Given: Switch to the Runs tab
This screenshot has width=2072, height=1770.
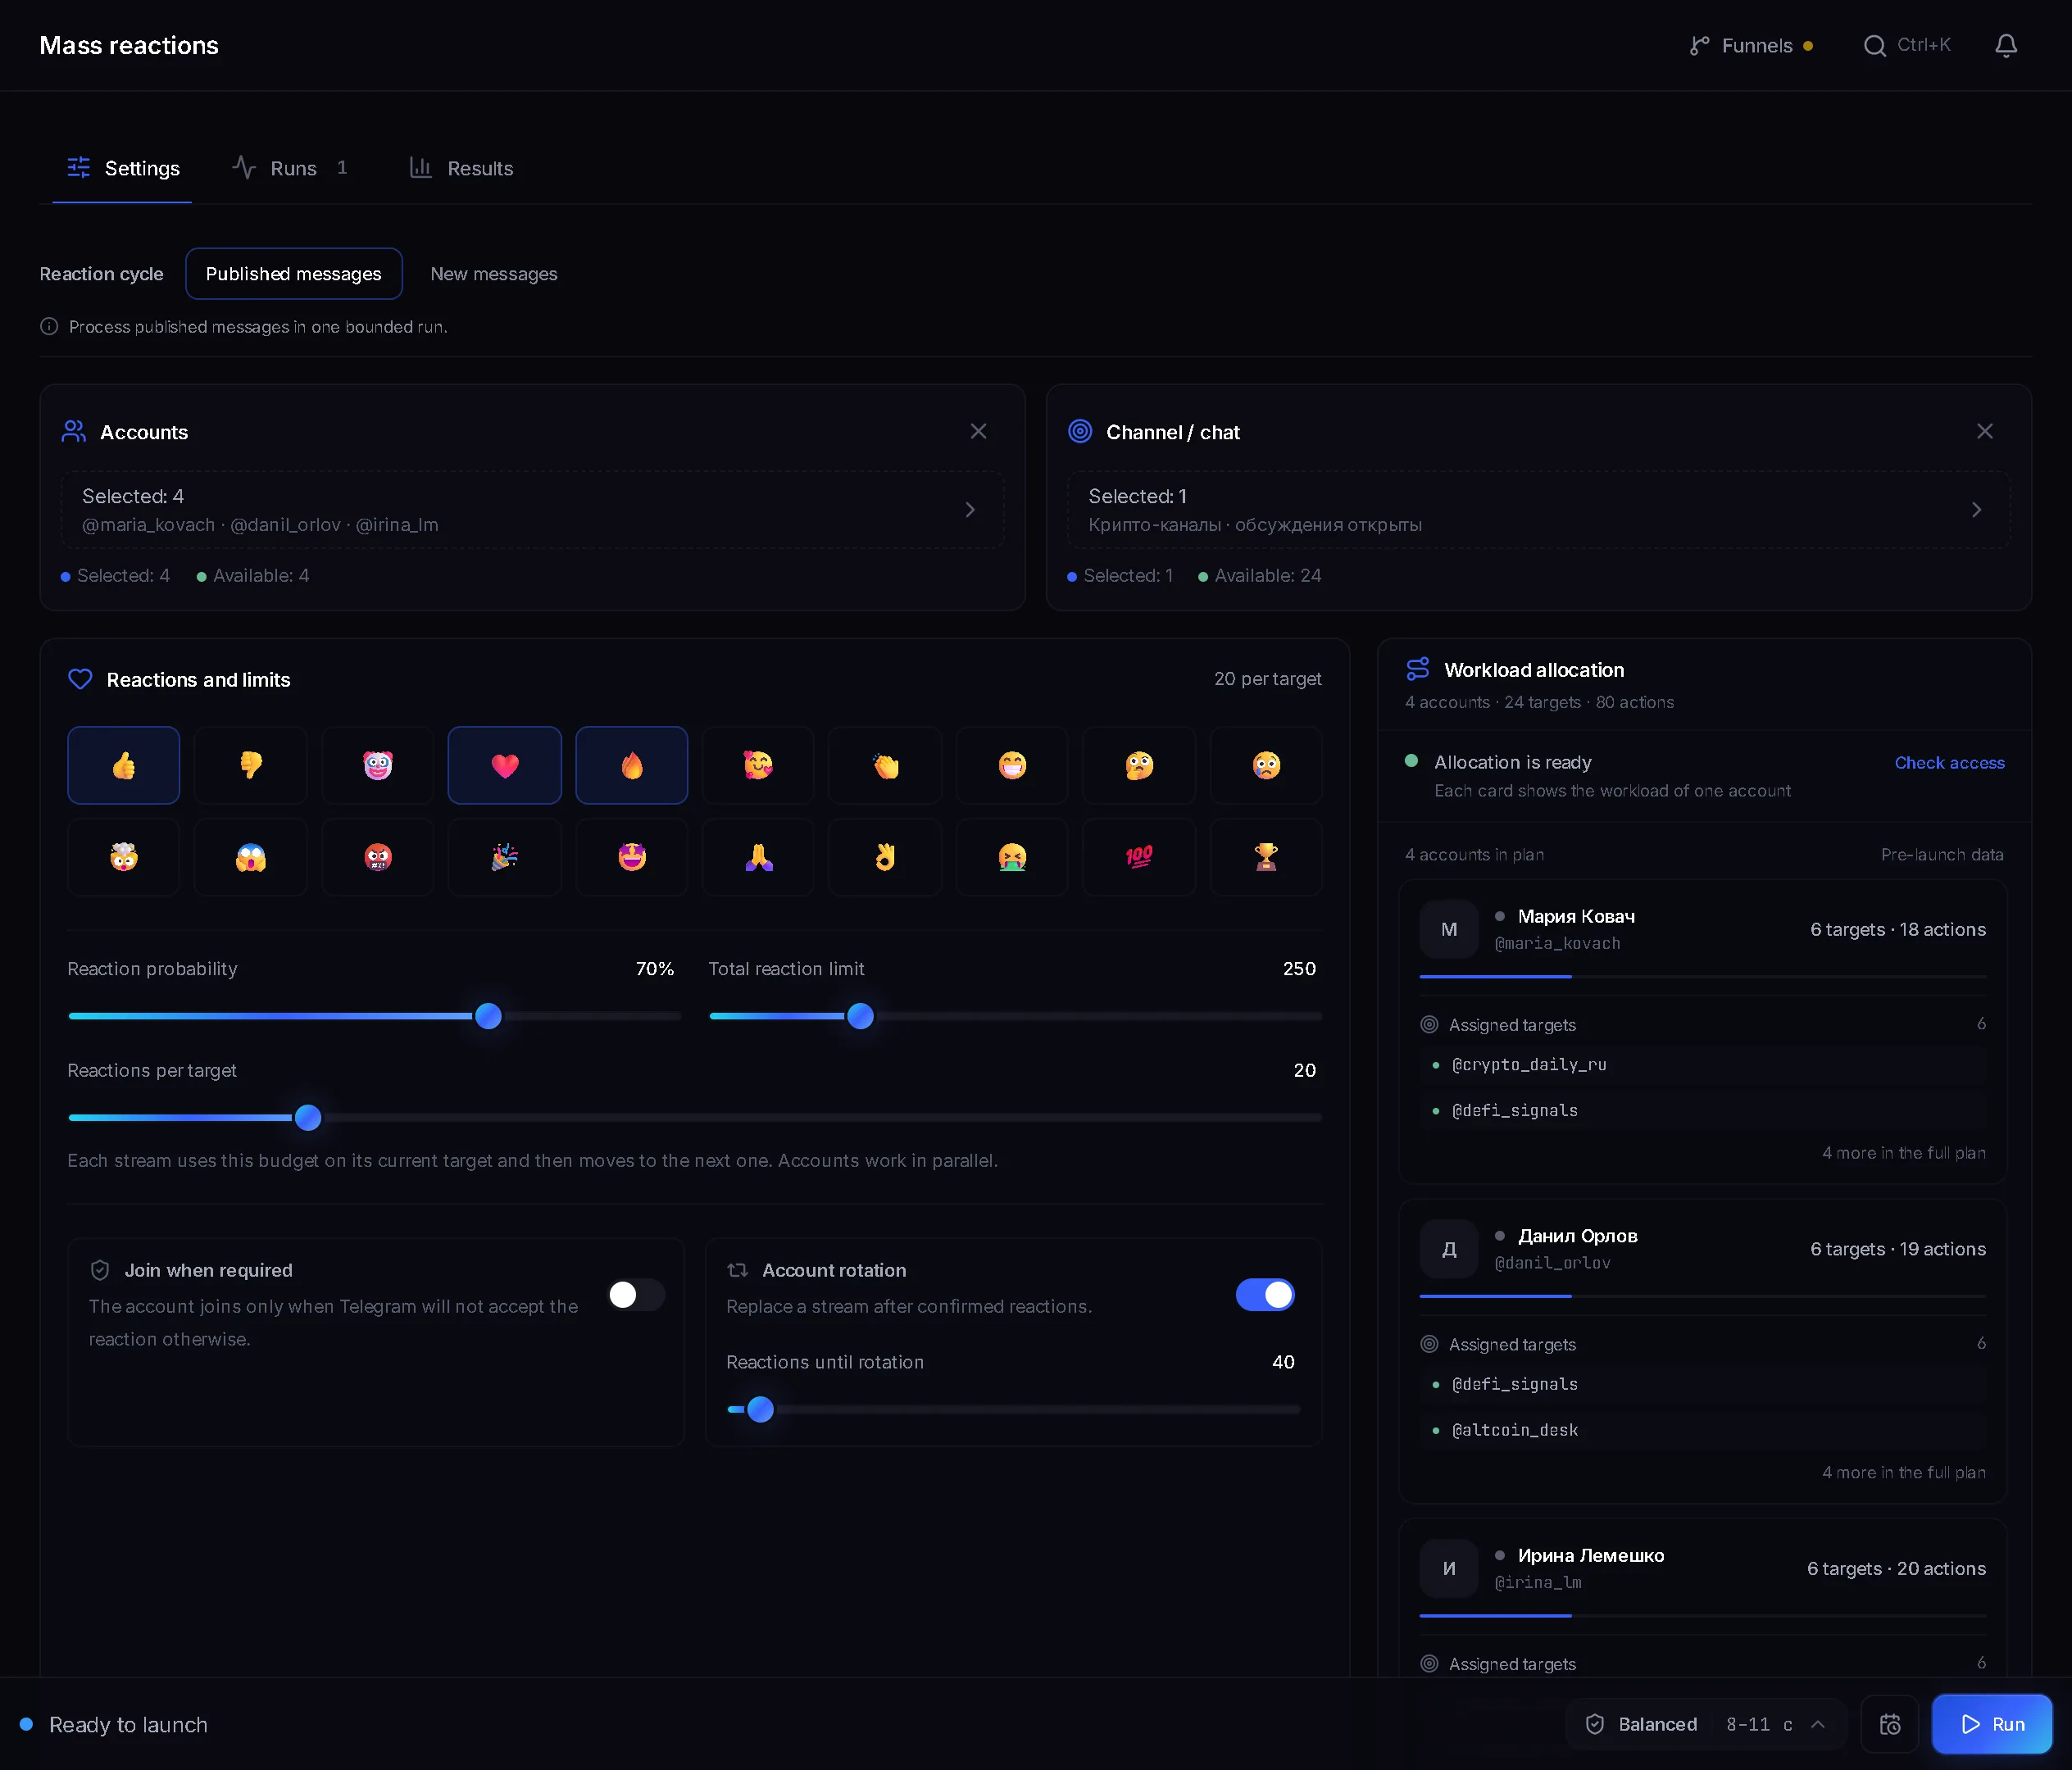Looking at the screenshot, I should 290,168.
